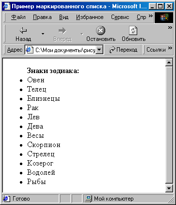
Task: Click the Весы list item
Action: pos(35,135)
